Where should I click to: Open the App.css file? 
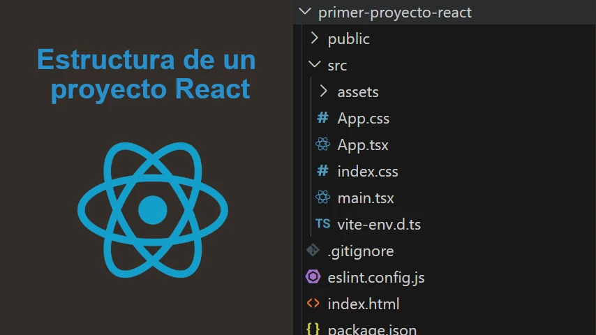(x=364, y=119)
